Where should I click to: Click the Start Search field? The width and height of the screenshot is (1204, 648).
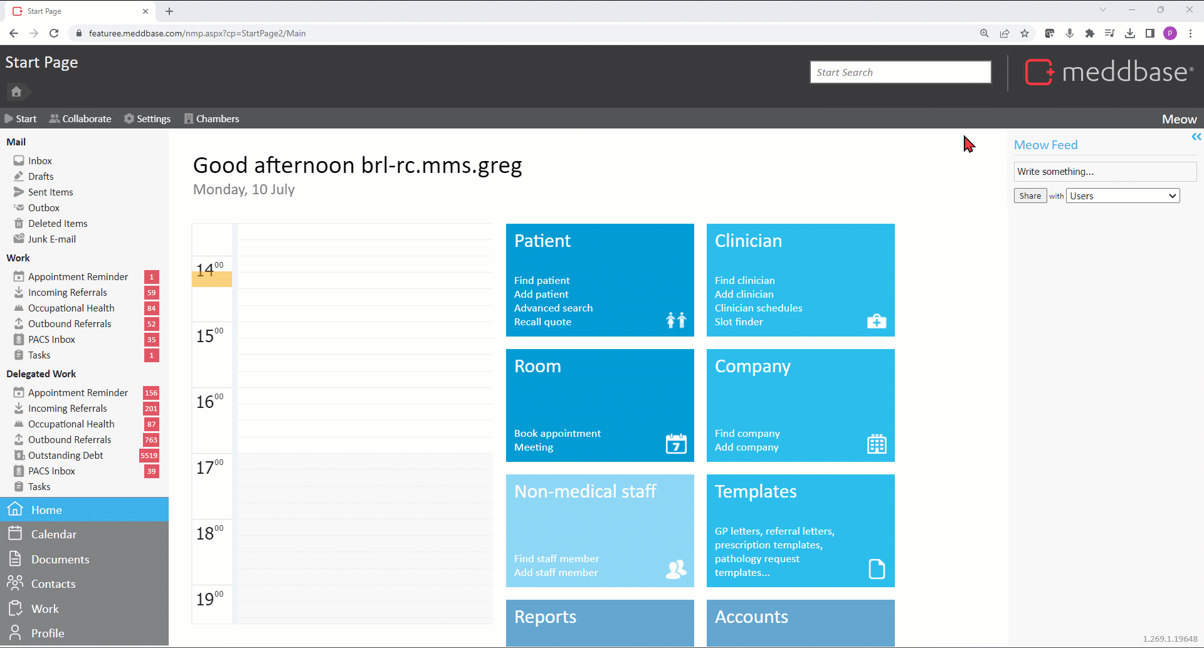(x=900, y=72)
